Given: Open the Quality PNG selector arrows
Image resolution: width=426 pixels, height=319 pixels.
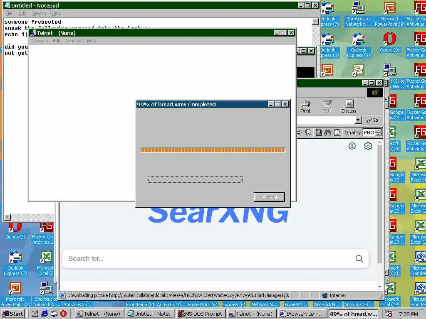Looking at the screenshot, I should (x=379, y=133).
